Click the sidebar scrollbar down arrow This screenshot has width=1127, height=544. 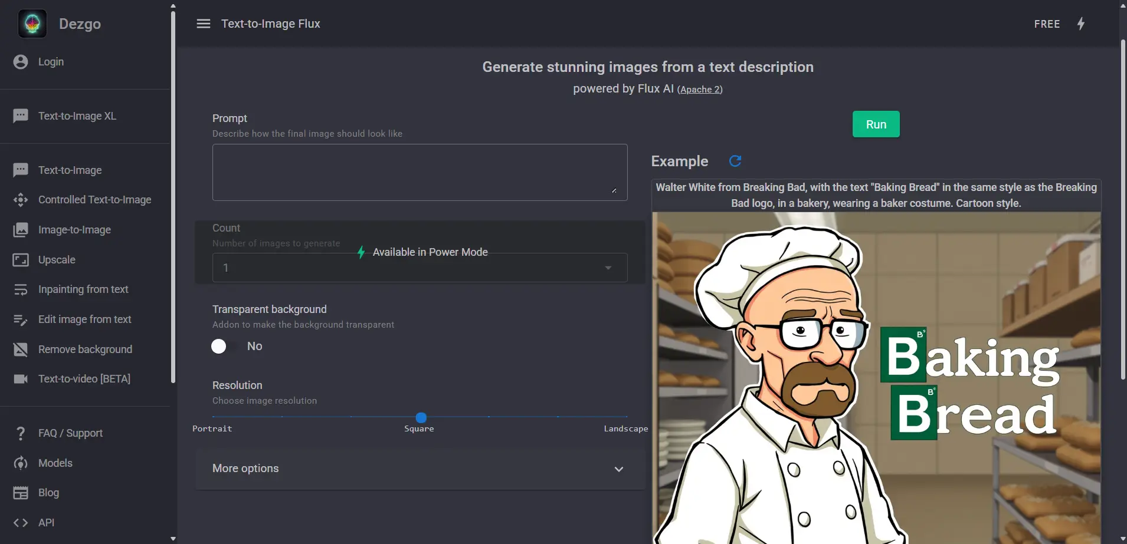click(x=173, y=539)
